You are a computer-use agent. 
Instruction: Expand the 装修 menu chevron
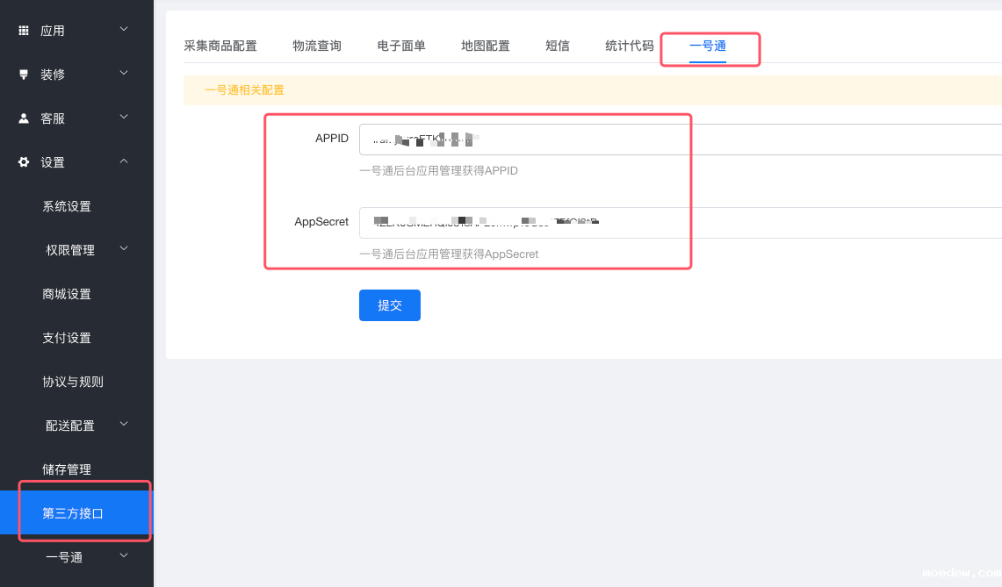click(x=124, y=74)
